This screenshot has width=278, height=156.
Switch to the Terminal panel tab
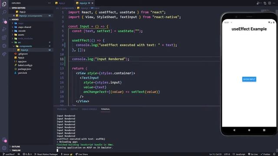105,109
